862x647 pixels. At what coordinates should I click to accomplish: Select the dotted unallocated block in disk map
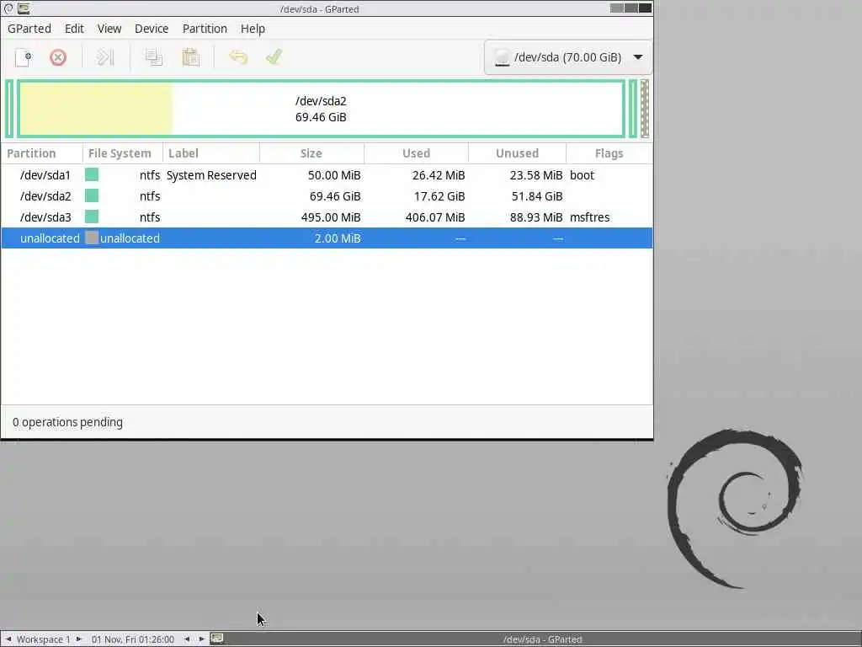645,109
